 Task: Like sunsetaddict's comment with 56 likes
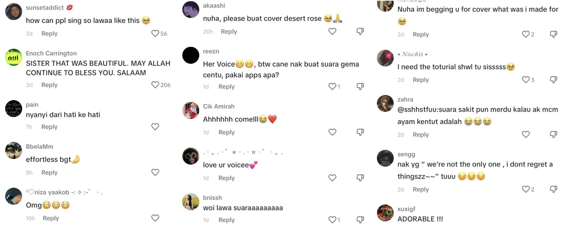[155, 33]
